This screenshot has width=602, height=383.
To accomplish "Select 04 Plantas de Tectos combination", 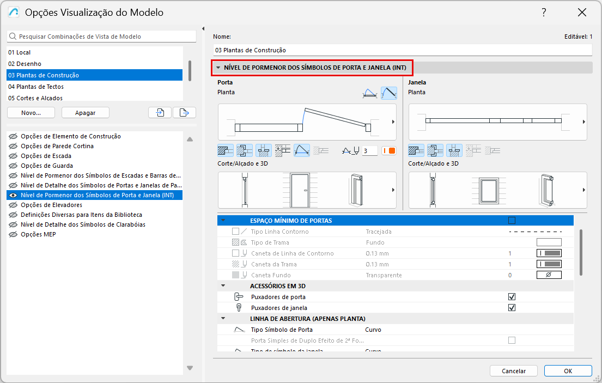I will [94, 87].
